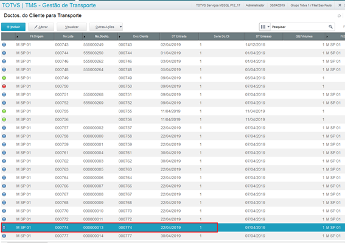Sort by the No.Lote column header

point(68,37)
